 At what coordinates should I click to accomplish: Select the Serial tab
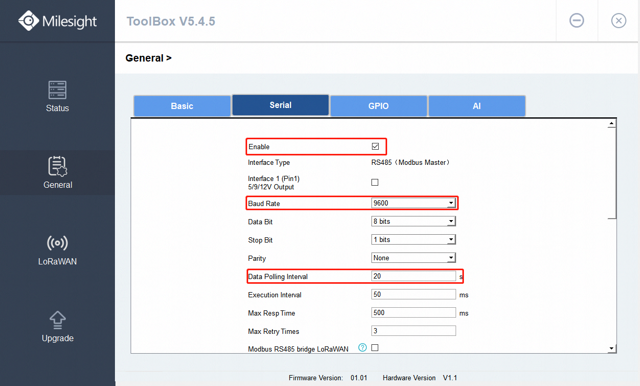coord(281,105)
